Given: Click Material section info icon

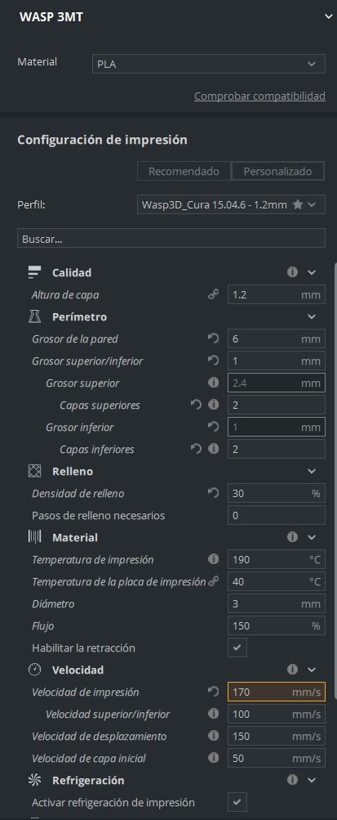Looking at the screenshot, I should (293, 537).
